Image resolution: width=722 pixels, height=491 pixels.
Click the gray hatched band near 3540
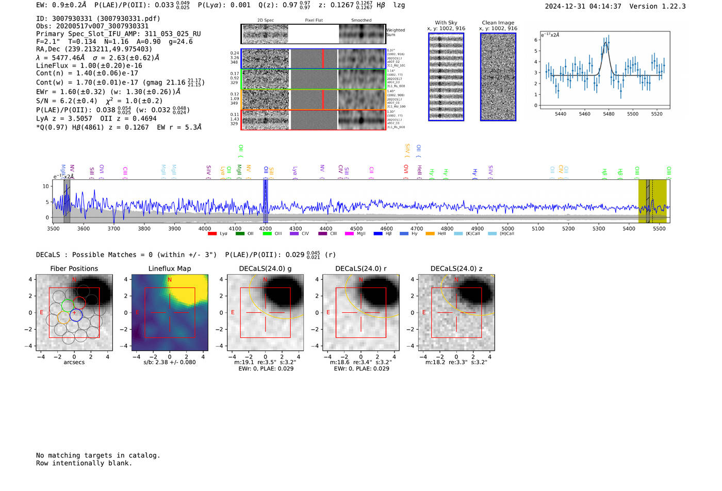(x=67, y=201)
